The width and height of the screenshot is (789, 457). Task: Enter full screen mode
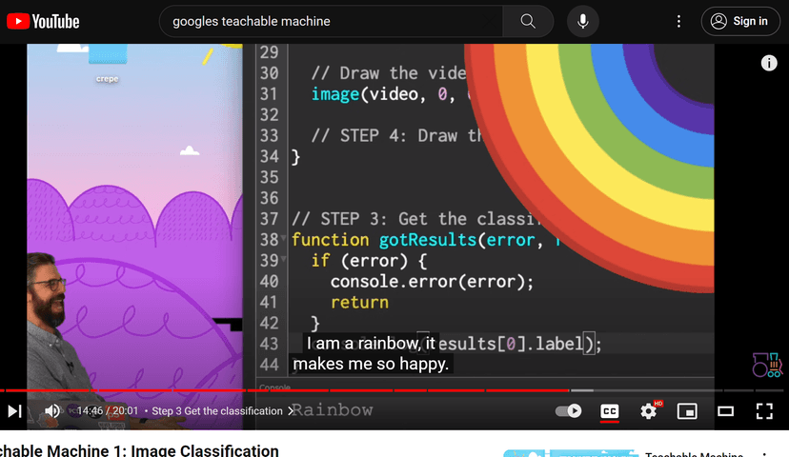click(x=764, y=411)
